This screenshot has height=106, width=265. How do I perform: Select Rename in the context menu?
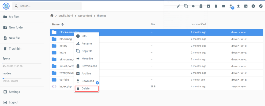[x=86, y=44]
